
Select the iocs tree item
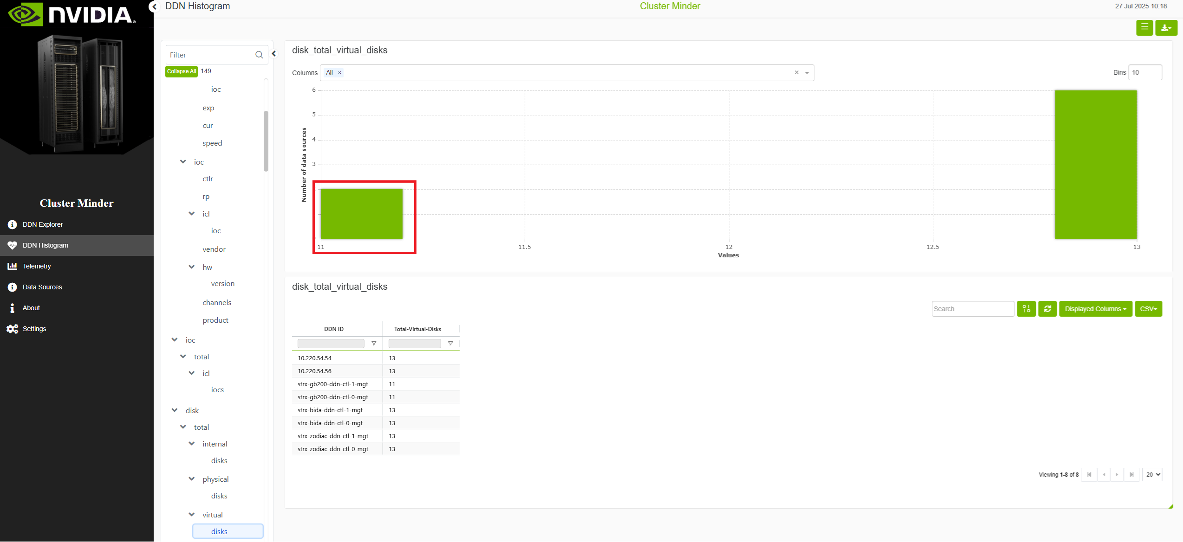pyautogui.click(x=217, y=390)
